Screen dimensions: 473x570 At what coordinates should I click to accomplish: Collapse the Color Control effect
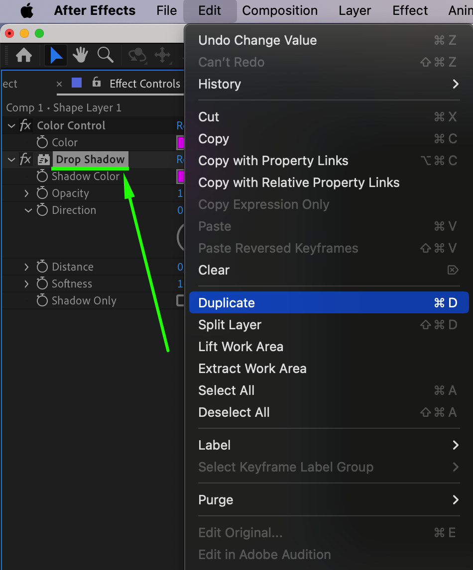pos(11,126)
